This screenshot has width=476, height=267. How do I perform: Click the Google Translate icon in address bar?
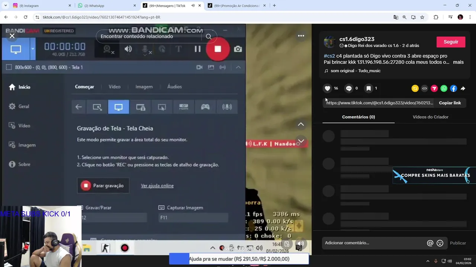pyautogui.click(x=396, y=17)
